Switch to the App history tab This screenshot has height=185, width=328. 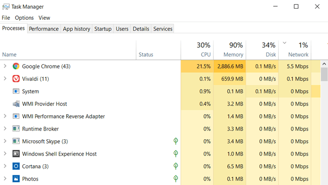(x=77, y=29)
